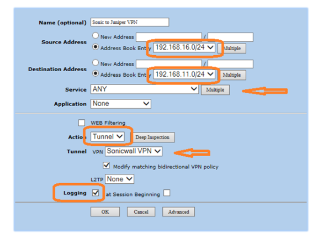This screenshot has width=318, height=239.
Task: Change the Action Tunnel dropdown
Action: (107, 137)
